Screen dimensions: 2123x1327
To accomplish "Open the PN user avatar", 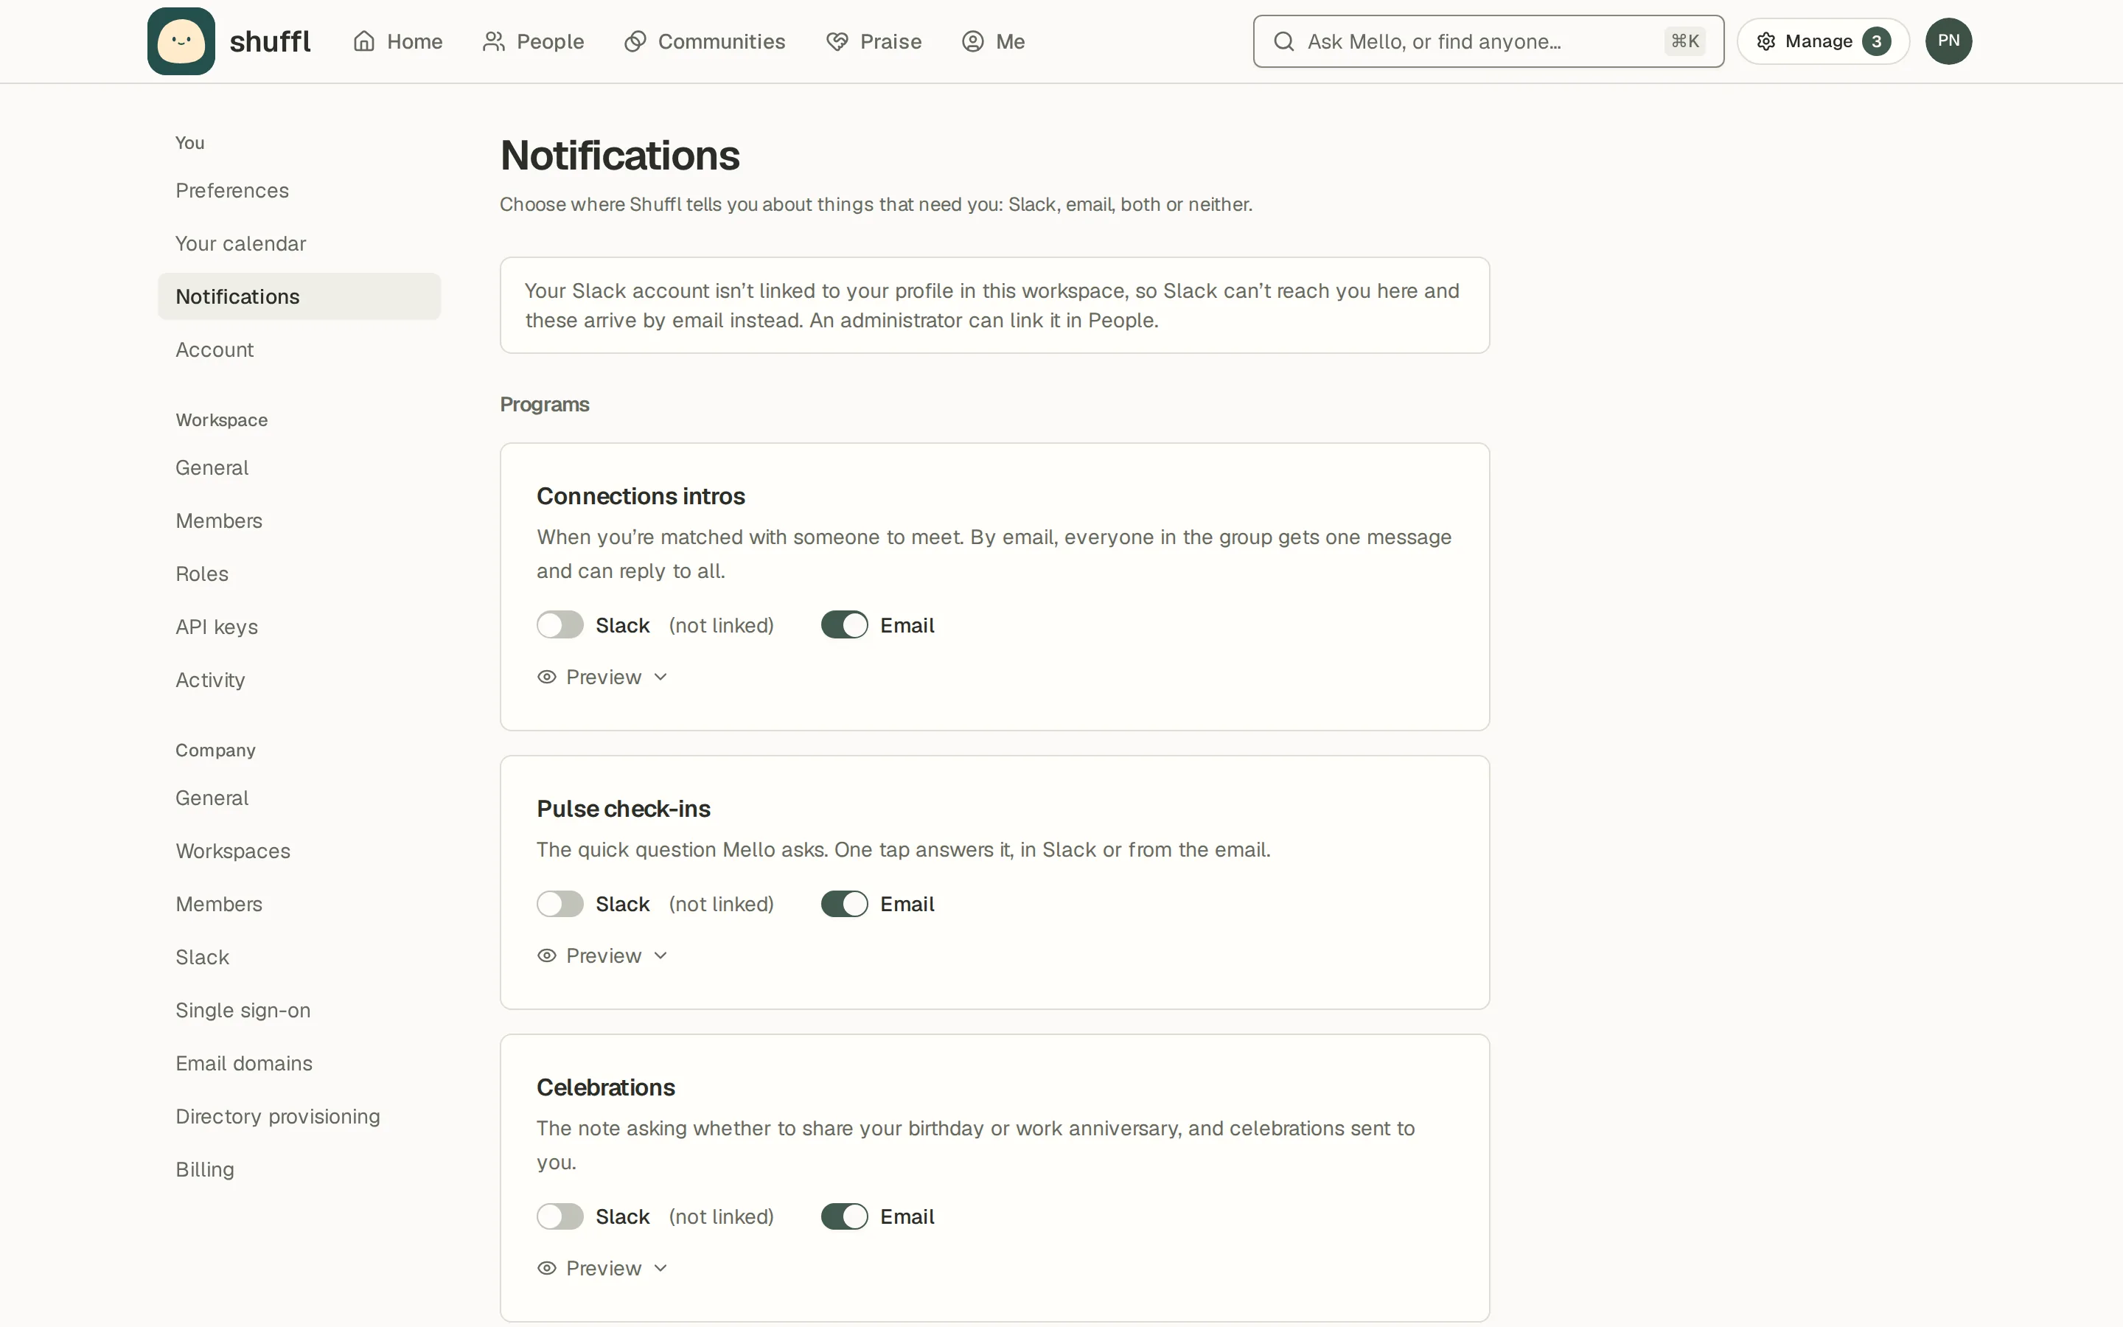I will (1948, 41).
